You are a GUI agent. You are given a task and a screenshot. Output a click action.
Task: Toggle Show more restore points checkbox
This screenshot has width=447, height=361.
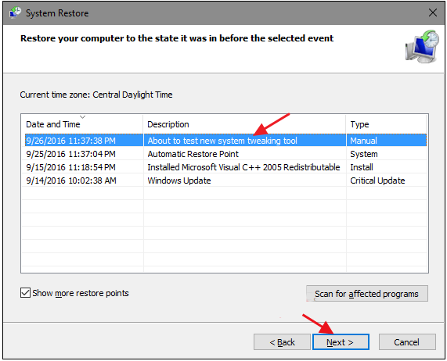point(25,293)
